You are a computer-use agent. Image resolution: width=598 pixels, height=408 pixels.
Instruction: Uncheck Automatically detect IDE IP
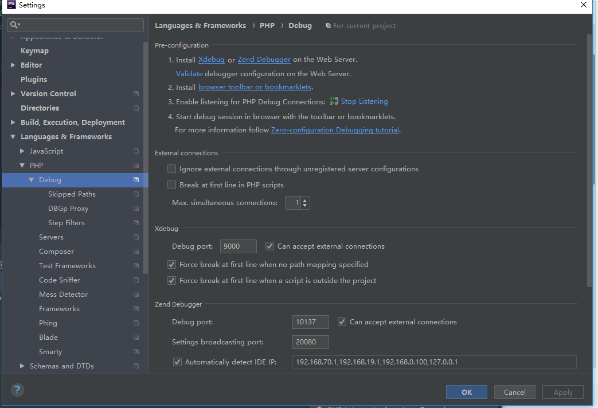coord(177,362)
